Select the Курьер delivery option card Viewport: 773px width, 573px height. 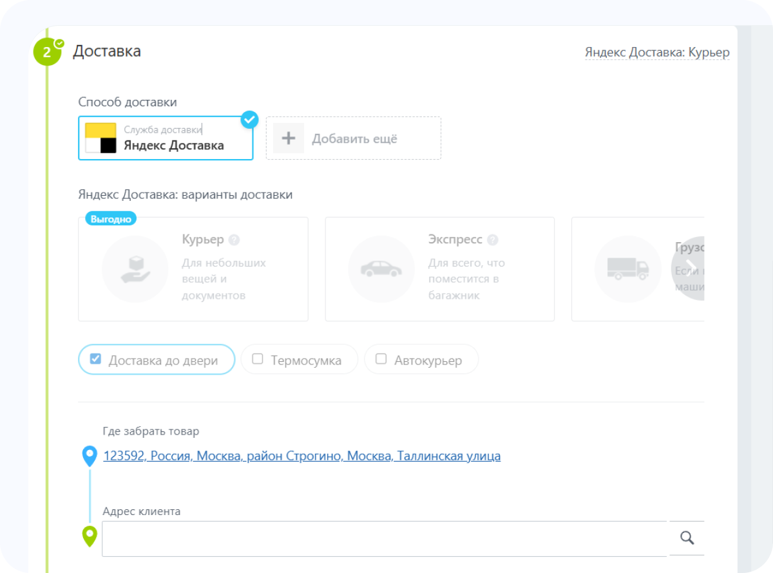click(x=193, y=269)
